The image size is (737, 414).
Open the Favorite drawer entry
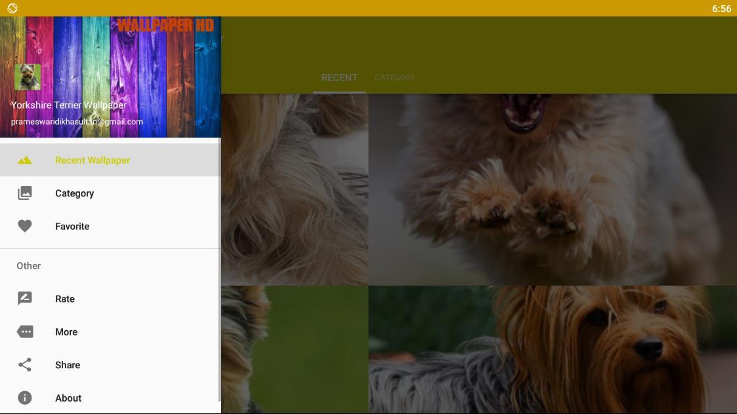(x=110, y=226)
